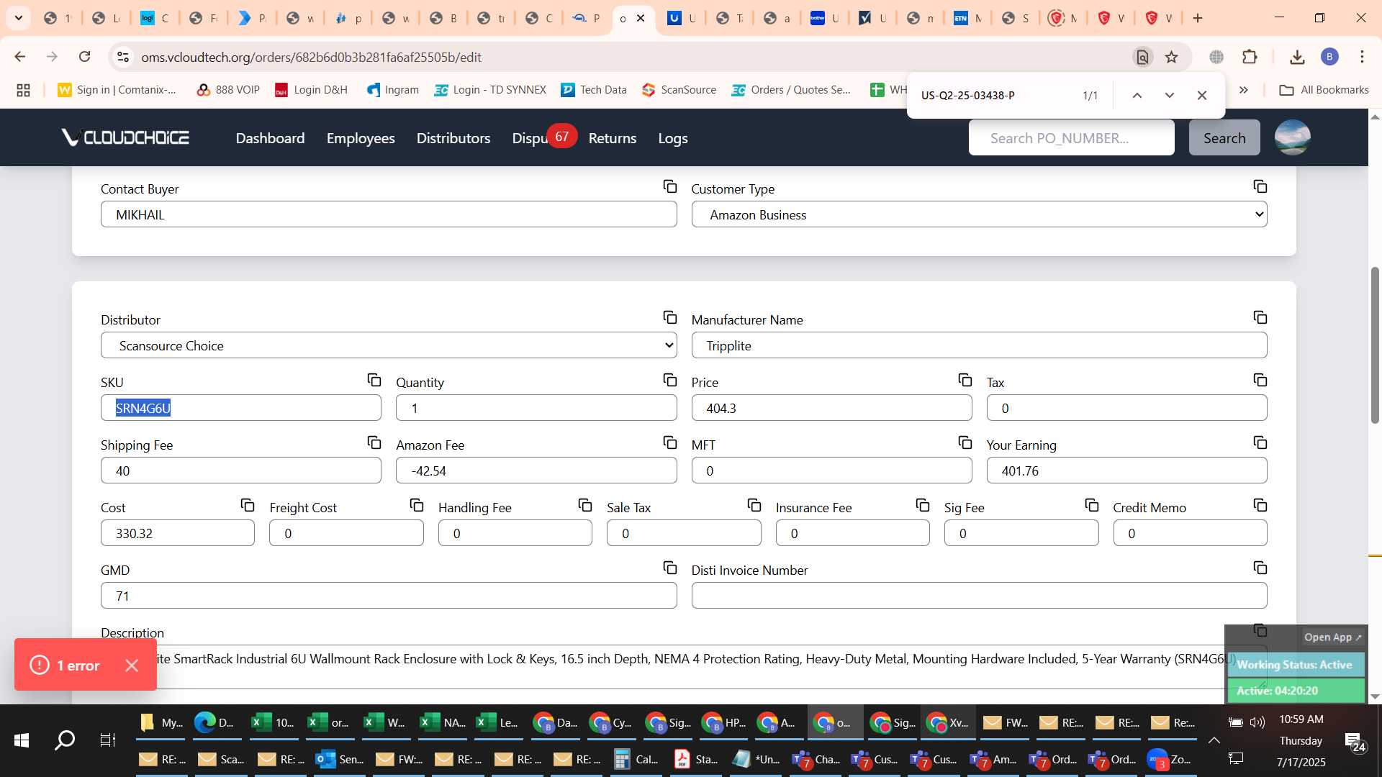Copy the Insurance Fee value
The image size is (1382, 777).
coord(923,506)
